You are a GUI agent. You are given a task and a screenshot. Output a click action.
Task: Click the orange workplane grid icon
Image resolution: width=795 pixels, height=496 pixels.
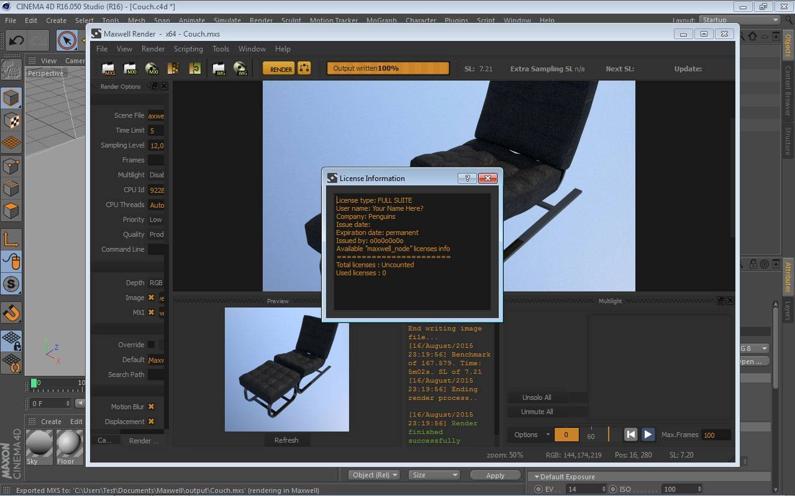11,143
